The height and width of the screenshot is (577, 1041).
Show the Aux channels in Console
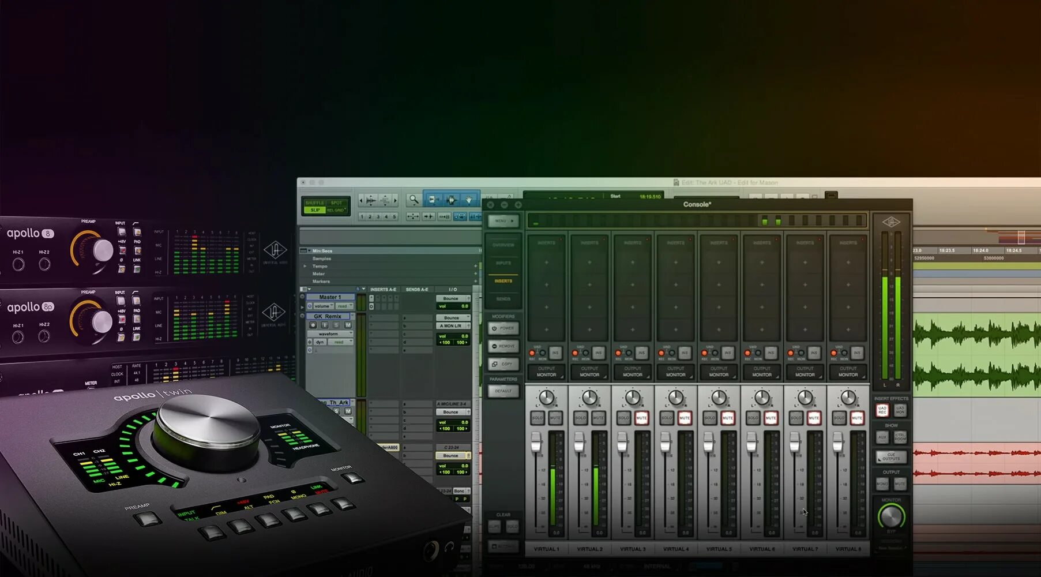[882, 437]
